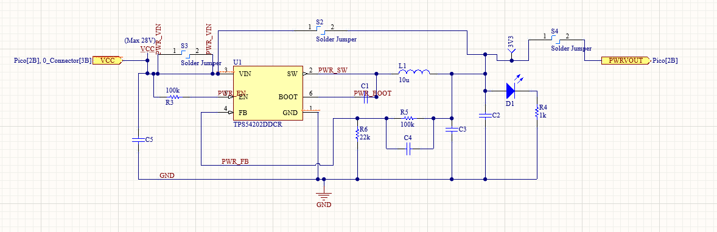Screen dimensions: 717x232
Task: Select the 3V3 power port symbol
Action: [512, 55]
